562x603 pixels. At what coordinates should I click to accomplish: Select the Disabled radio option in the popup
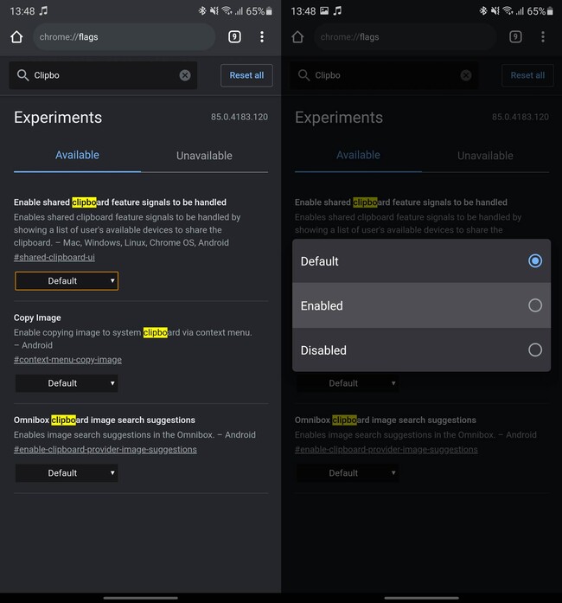(x=534, y=350)
